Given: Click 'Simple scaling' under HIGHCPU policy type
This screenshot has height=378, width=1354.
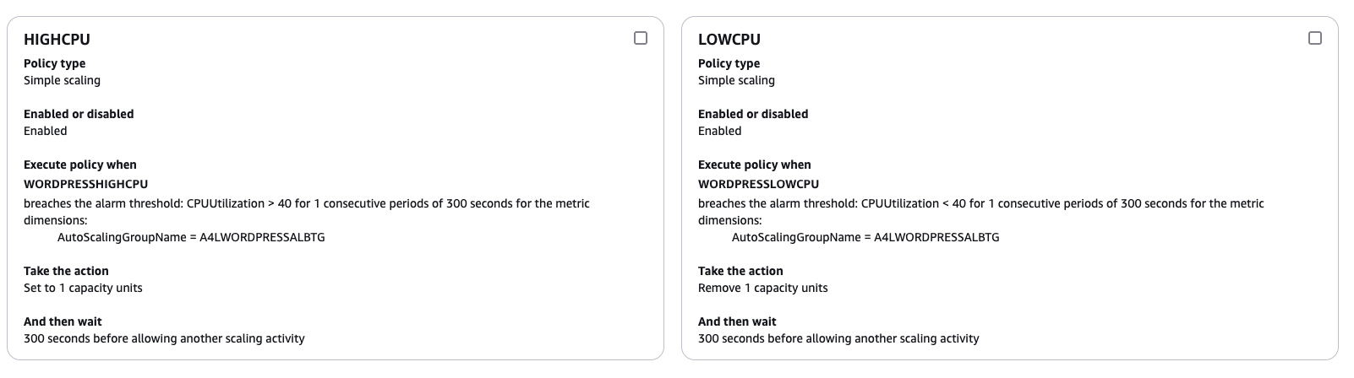Looking at the screenshot, I should point(62,80).
